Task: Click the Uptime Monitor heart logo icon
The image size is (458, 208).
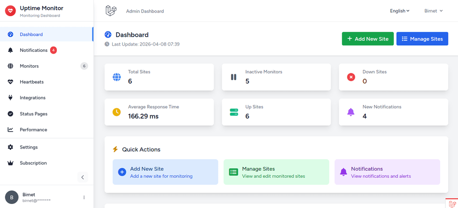Action: click(10, 11)
